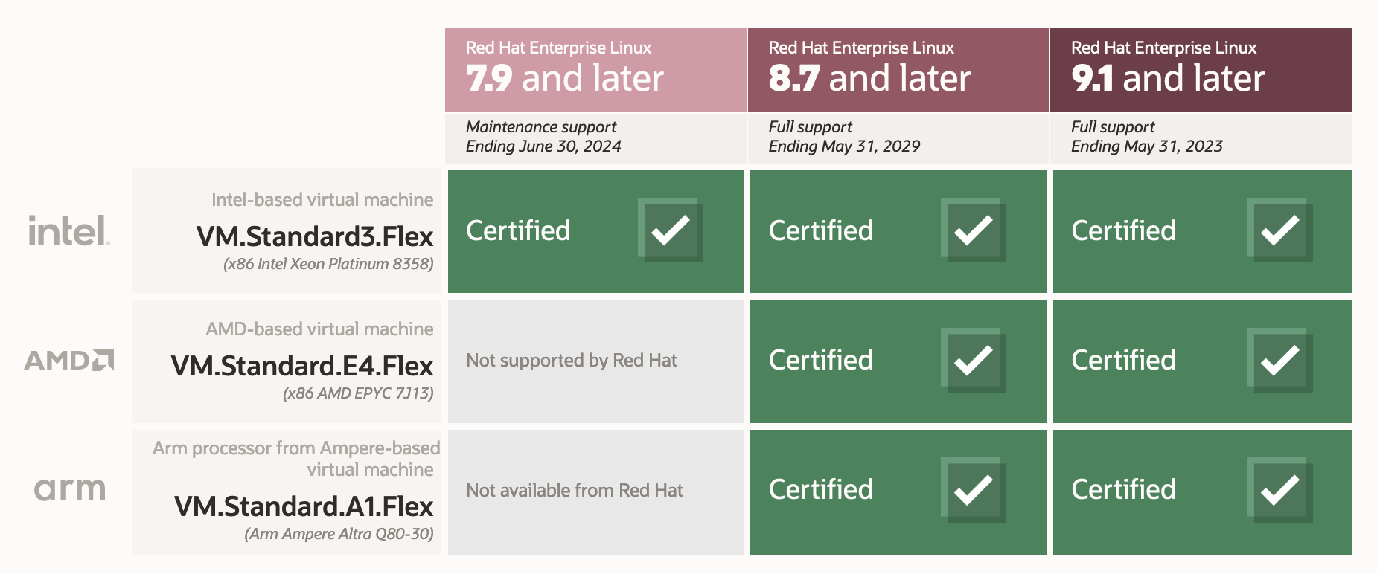Select the RHEL 7.9 and later header
This screenshot has width=1377, height=574.
595,70
